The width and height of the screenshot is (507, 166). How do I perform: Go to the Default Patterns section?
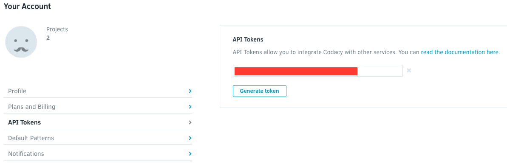(98, 138)
